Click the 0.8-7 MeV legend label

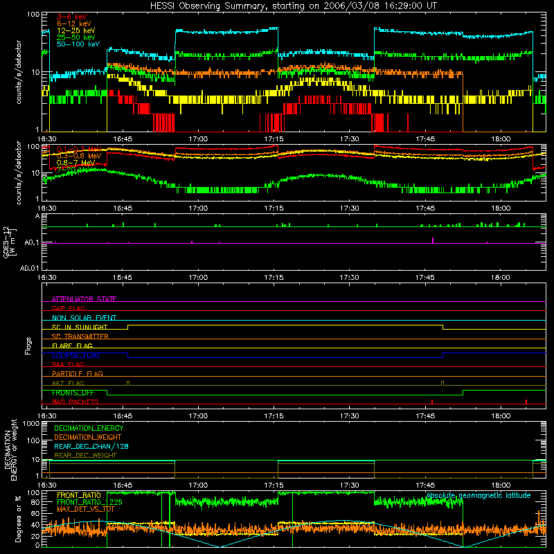point(76,163)
